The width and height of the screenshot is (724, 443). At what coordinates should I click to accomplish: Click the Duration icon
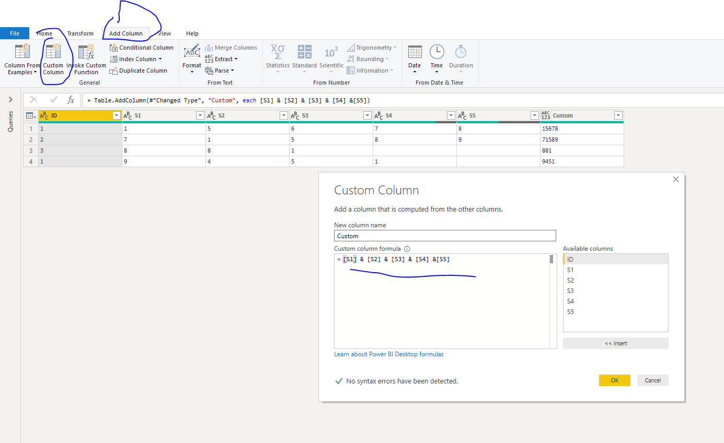[461, 52]
